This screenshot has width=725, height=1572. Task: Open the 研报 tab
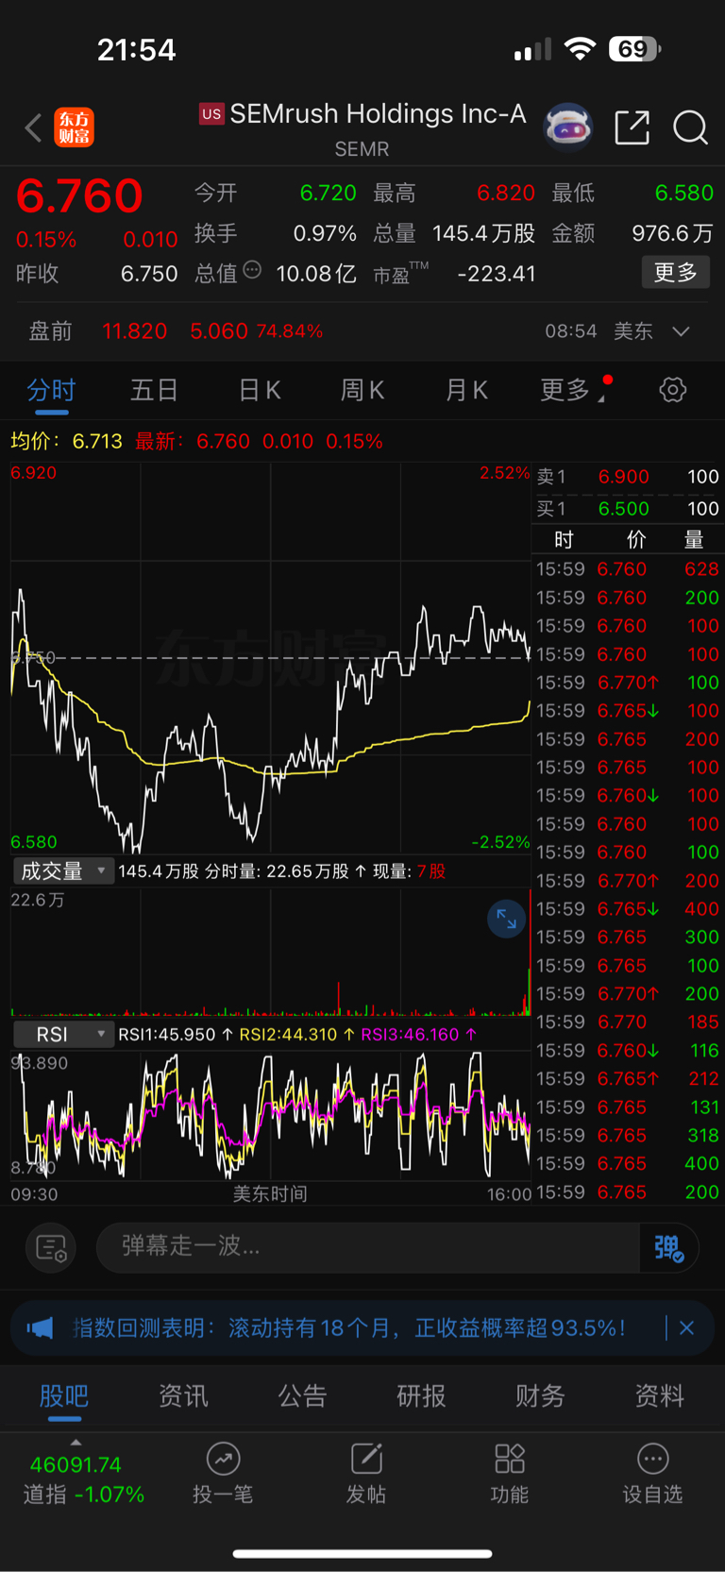pyautogui.click(x=421, y=1396)
